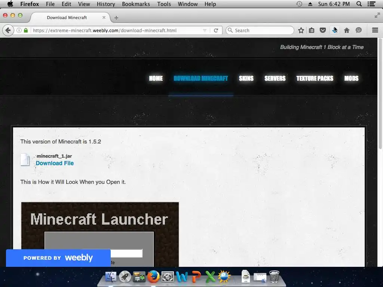383x287 pixels.
Task: Open Finder from the Dock
Action: click(111, 277)
